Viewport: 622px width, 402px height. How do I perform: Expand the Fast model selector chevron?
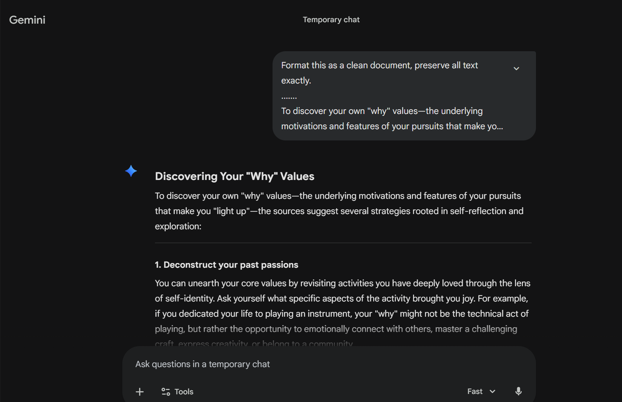(492, 391)
